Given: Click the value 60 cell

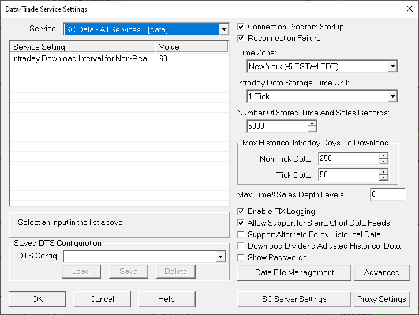Looking at the screenshot, I should pos(192,58).
